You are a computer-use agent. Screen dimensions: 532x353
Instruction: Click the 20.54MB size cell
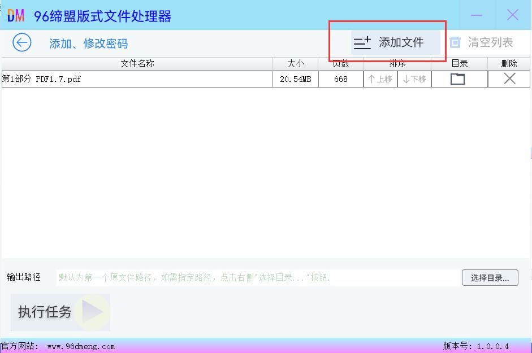pyautogui.click(x=295, y=79)
